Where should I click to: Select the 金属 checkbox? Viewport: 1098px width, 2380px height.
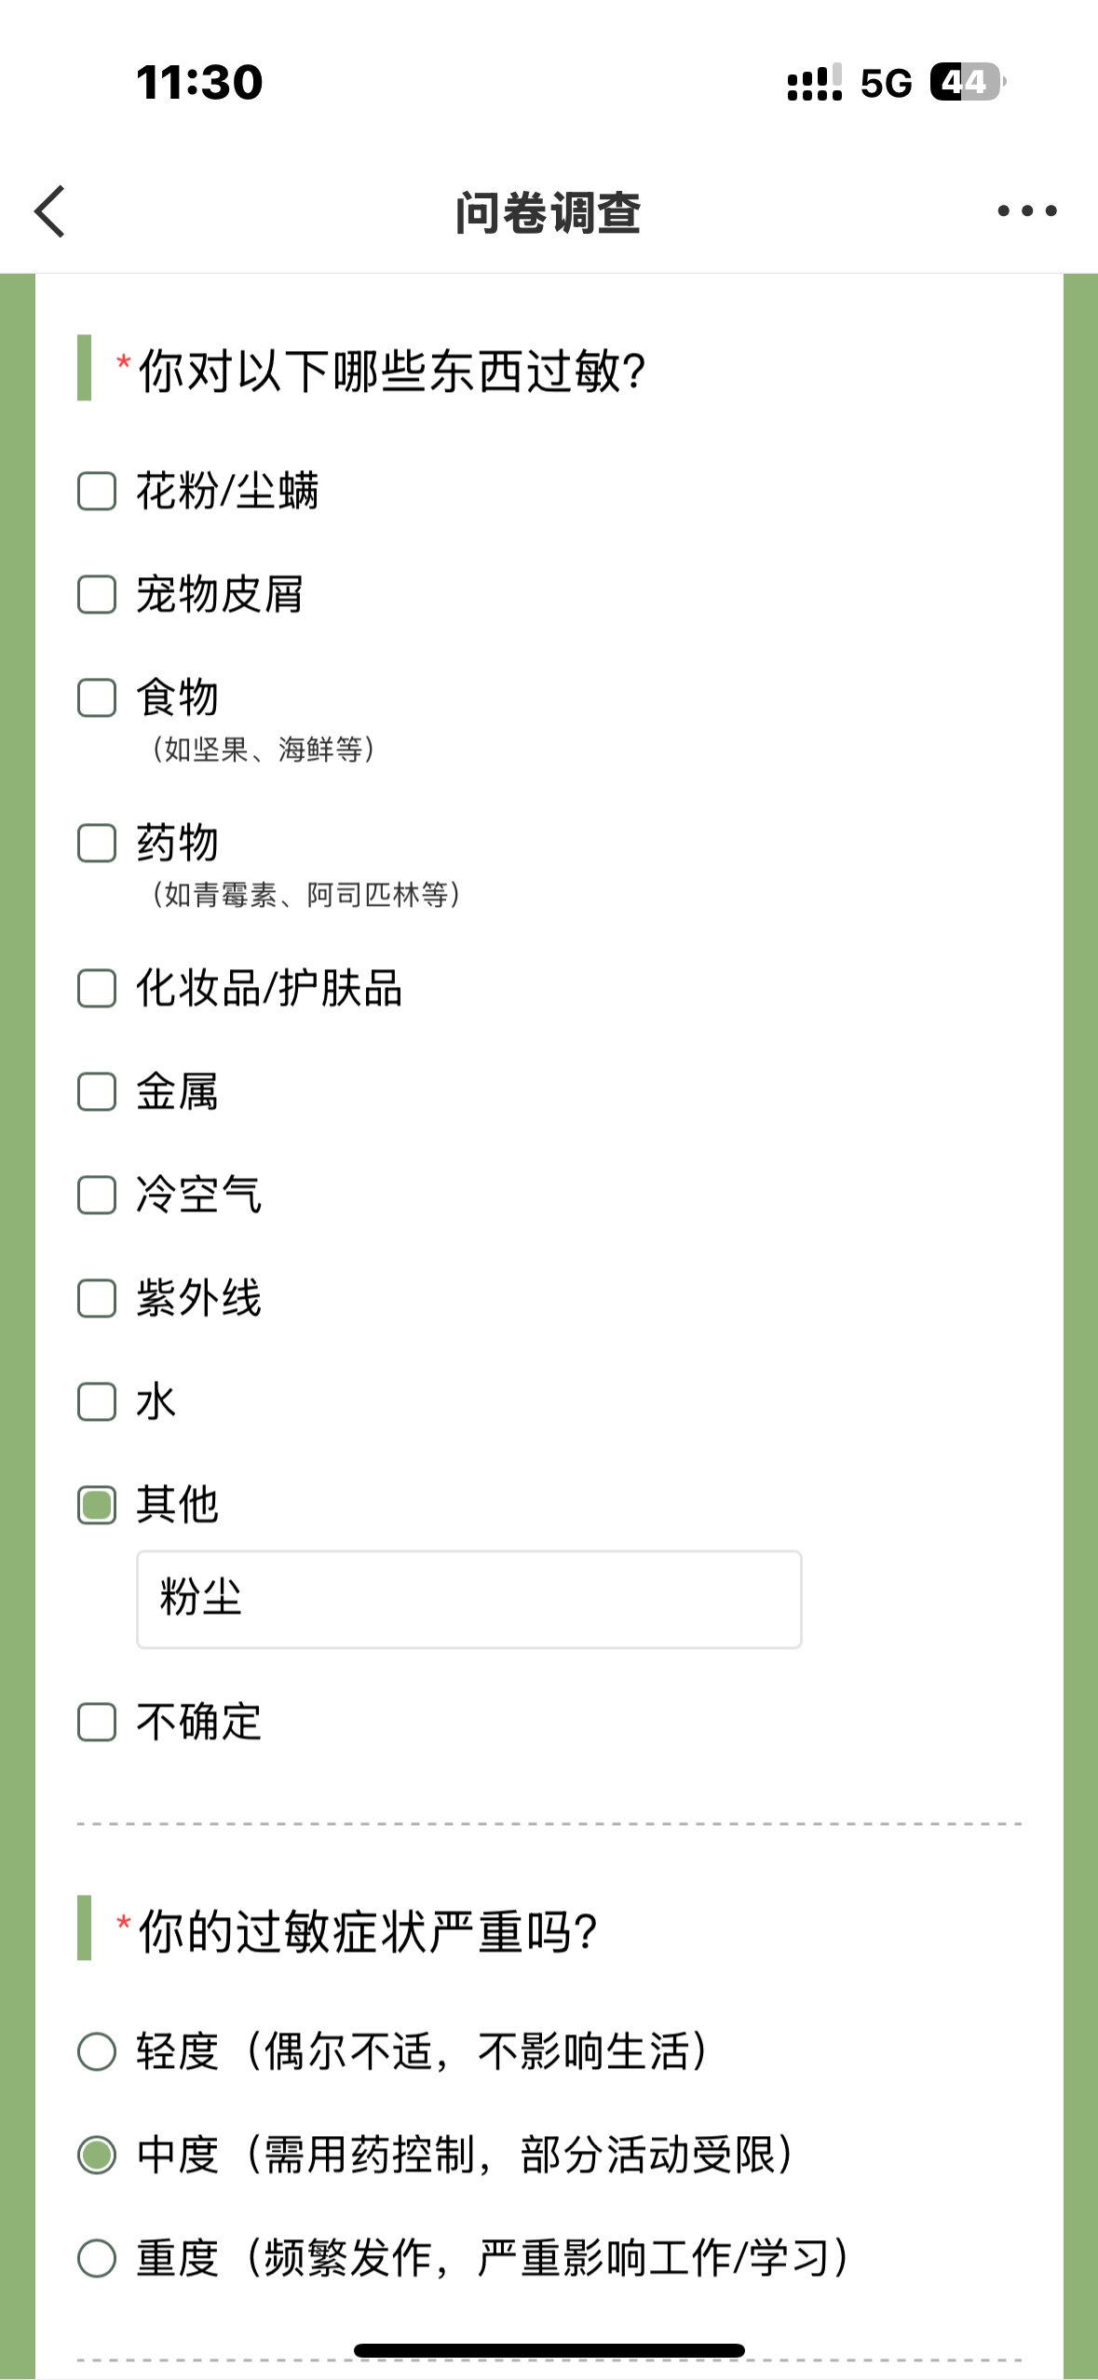tap(97, 1091)
